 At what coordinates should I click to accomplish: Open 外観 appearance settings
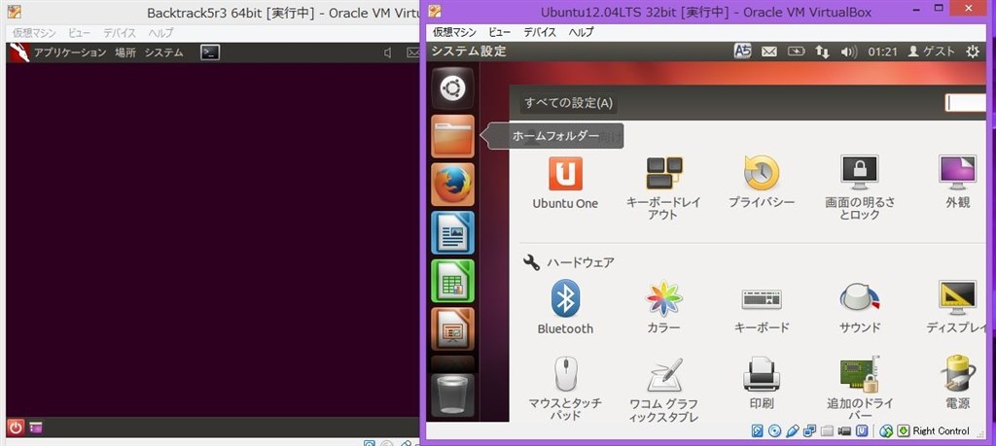tap(957, 183)
